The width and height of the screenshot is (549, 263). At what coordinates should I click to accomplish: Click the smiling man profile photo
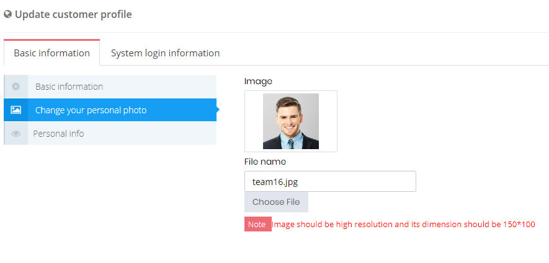[x=290, y=121]
